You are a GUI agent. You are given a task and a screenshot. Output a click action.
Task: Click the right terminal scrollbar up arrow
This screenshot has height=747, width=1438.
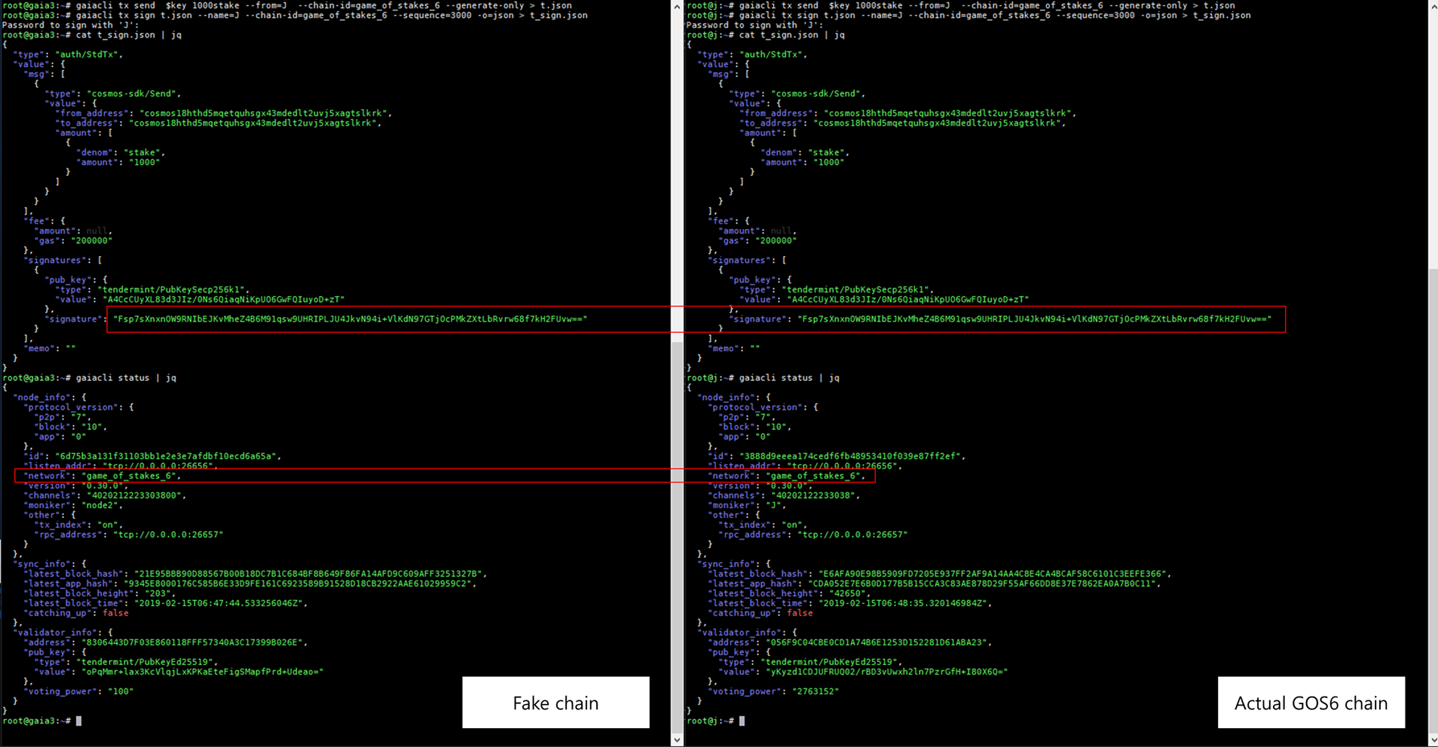point(1432,7)
